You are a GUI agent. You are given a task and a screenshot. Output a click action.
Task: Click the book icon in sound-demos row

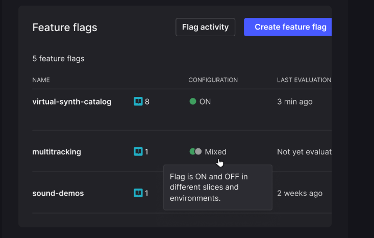pyautogui.click(x=138, y=193)
